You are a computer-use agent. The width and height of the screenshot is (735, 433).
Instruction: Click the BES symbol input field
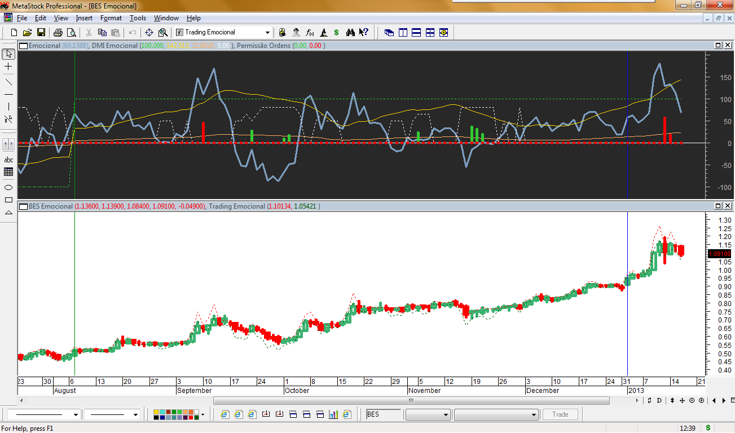tap(384, 415)
